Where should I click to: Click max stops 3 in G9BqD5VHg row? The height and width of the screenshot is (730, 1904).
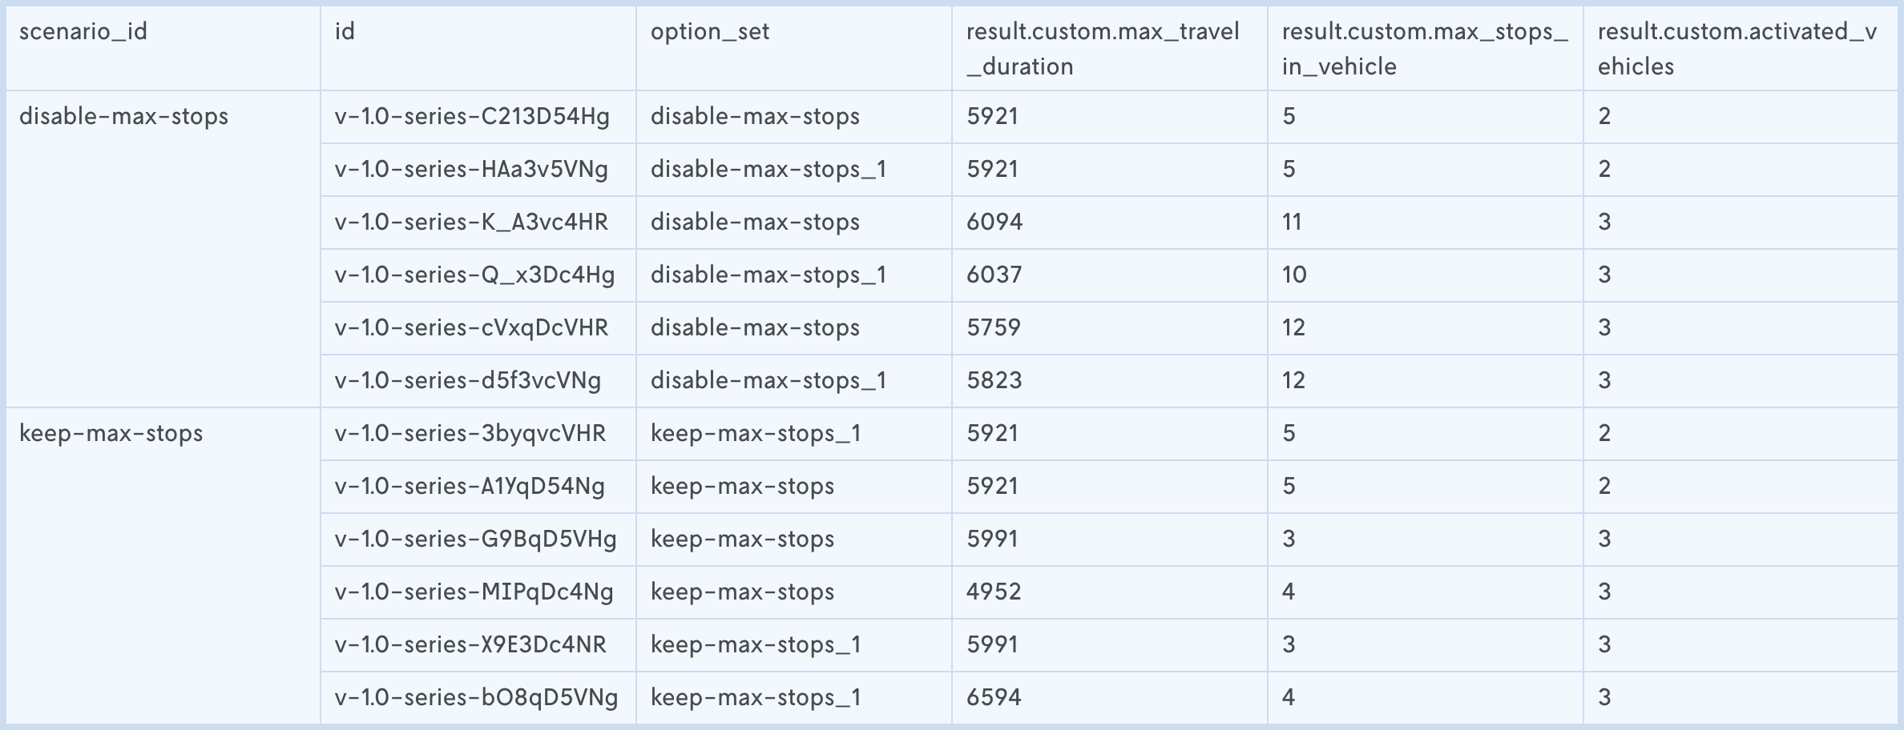pos(1289,539)
